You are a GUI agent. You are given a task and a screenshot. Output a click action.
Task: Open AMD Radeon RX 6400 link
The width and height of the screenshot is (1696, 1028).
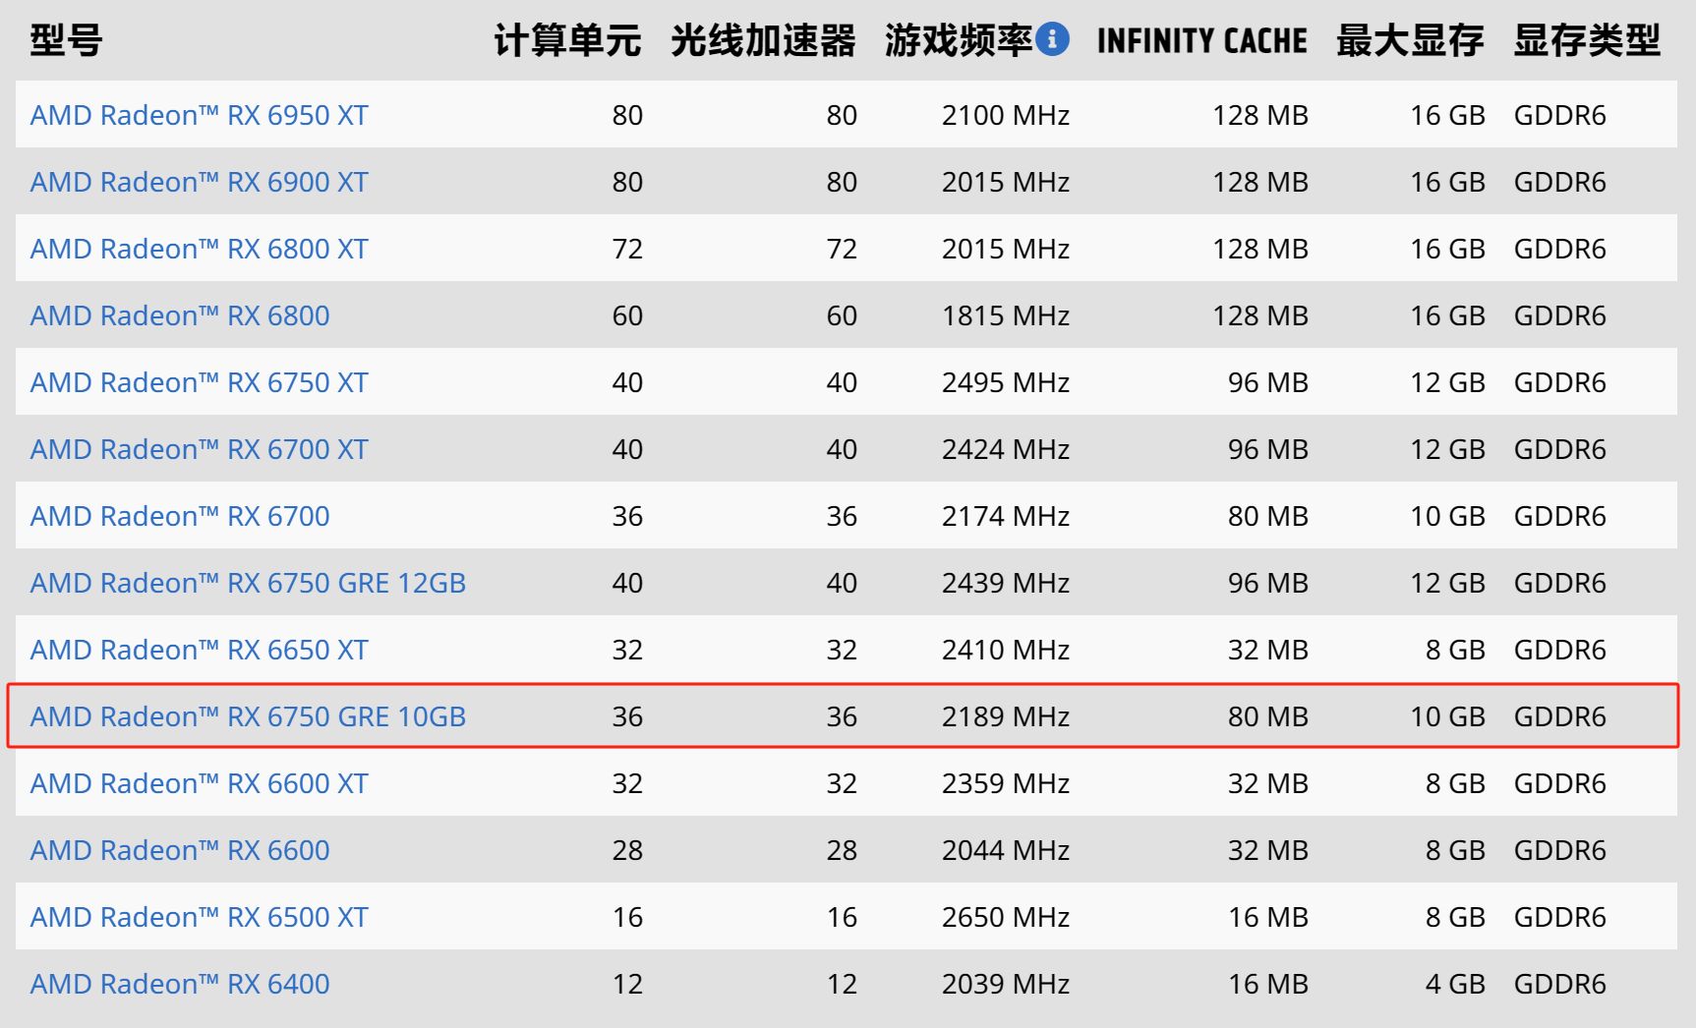click(x=180, y=984)
